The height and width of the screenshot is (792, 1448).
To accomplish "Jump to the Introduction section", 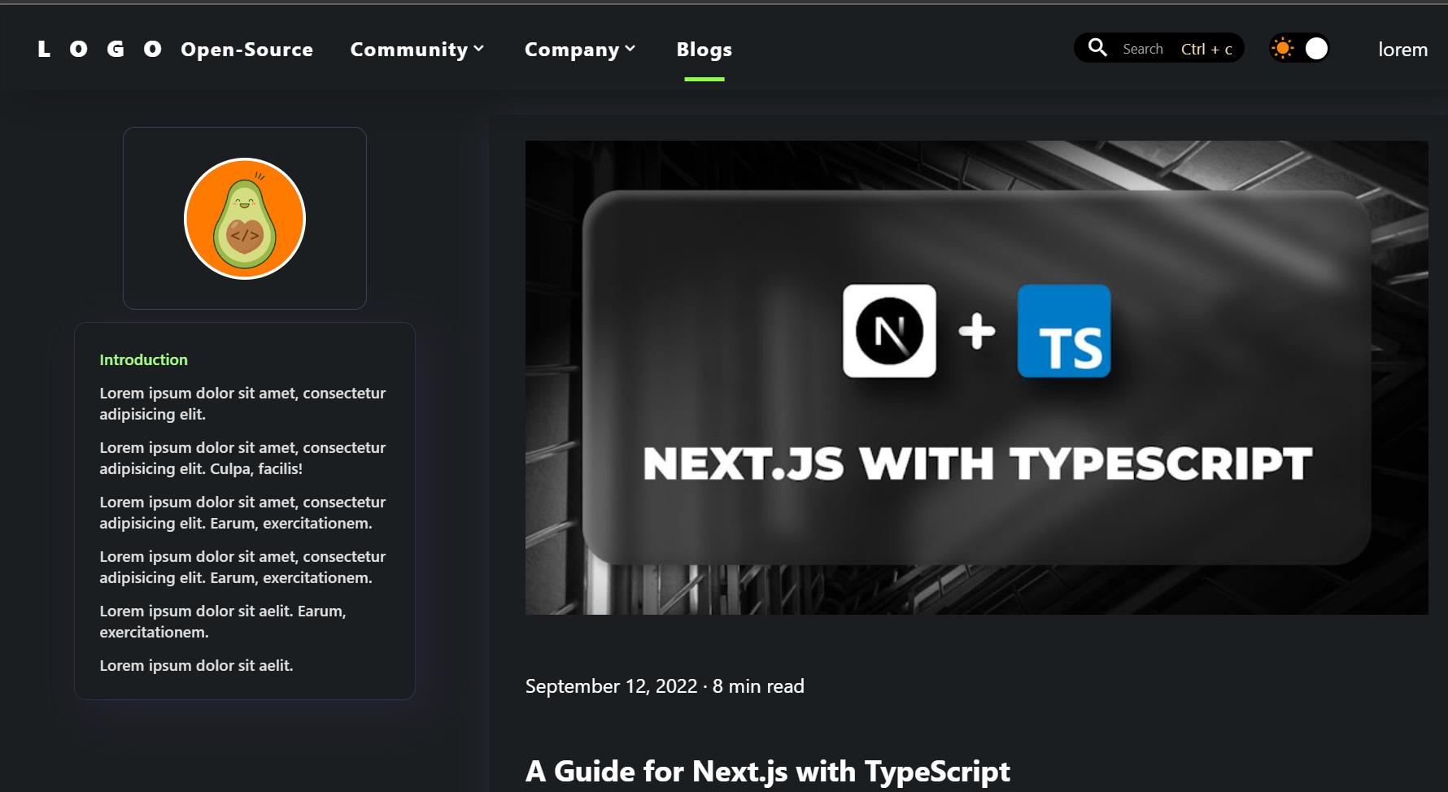I will click(143, 359).
